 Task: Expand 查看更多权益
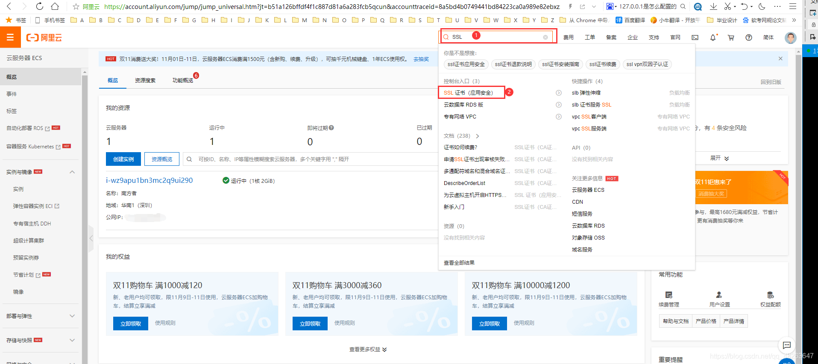pyautogui.click(x=368, y=350)
